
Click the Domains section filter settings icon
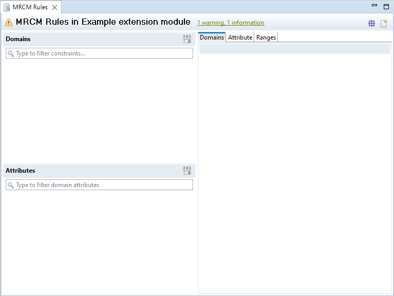pyautogui.click(x=187, y=39)
